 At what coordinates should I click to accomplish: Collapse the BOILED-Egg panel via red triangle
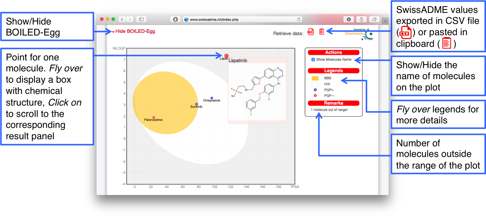(113, 32)
